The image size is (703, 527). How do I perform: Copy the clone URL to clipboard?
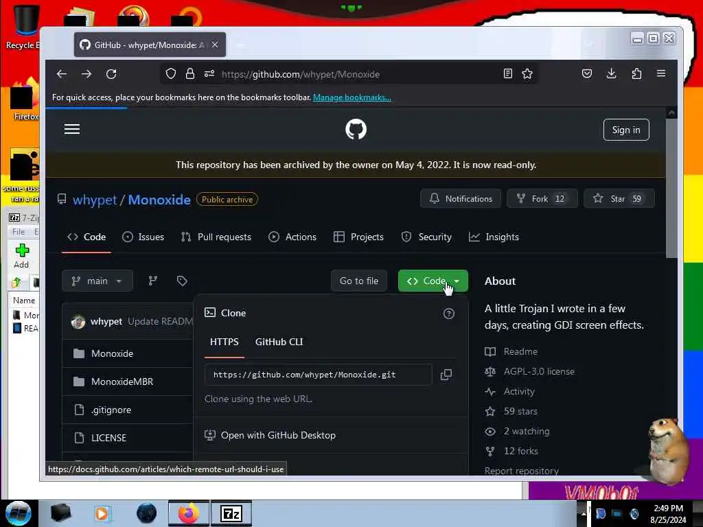click(x=446, y=375)
